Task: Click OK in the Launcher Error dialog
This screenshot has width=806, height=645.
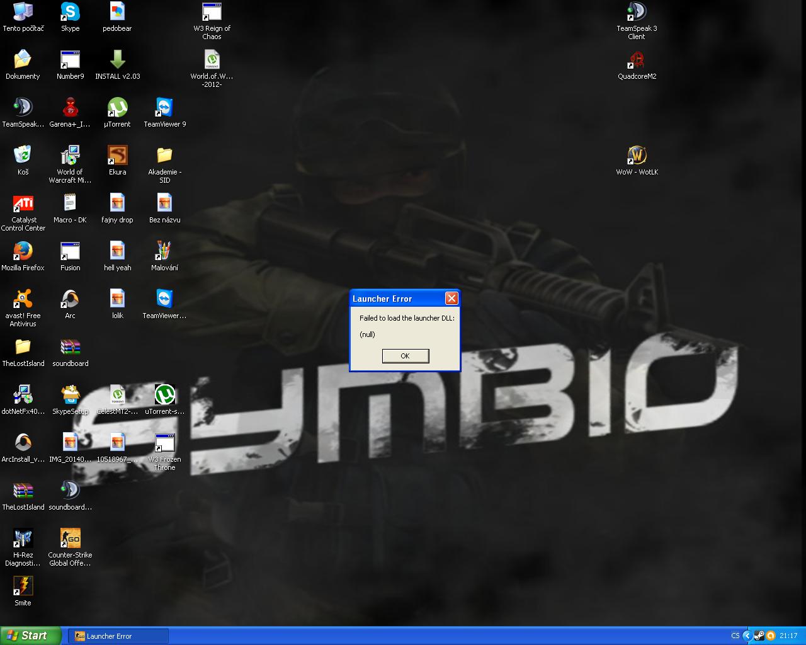Action: pyautogui.click(x=405, y=356)
